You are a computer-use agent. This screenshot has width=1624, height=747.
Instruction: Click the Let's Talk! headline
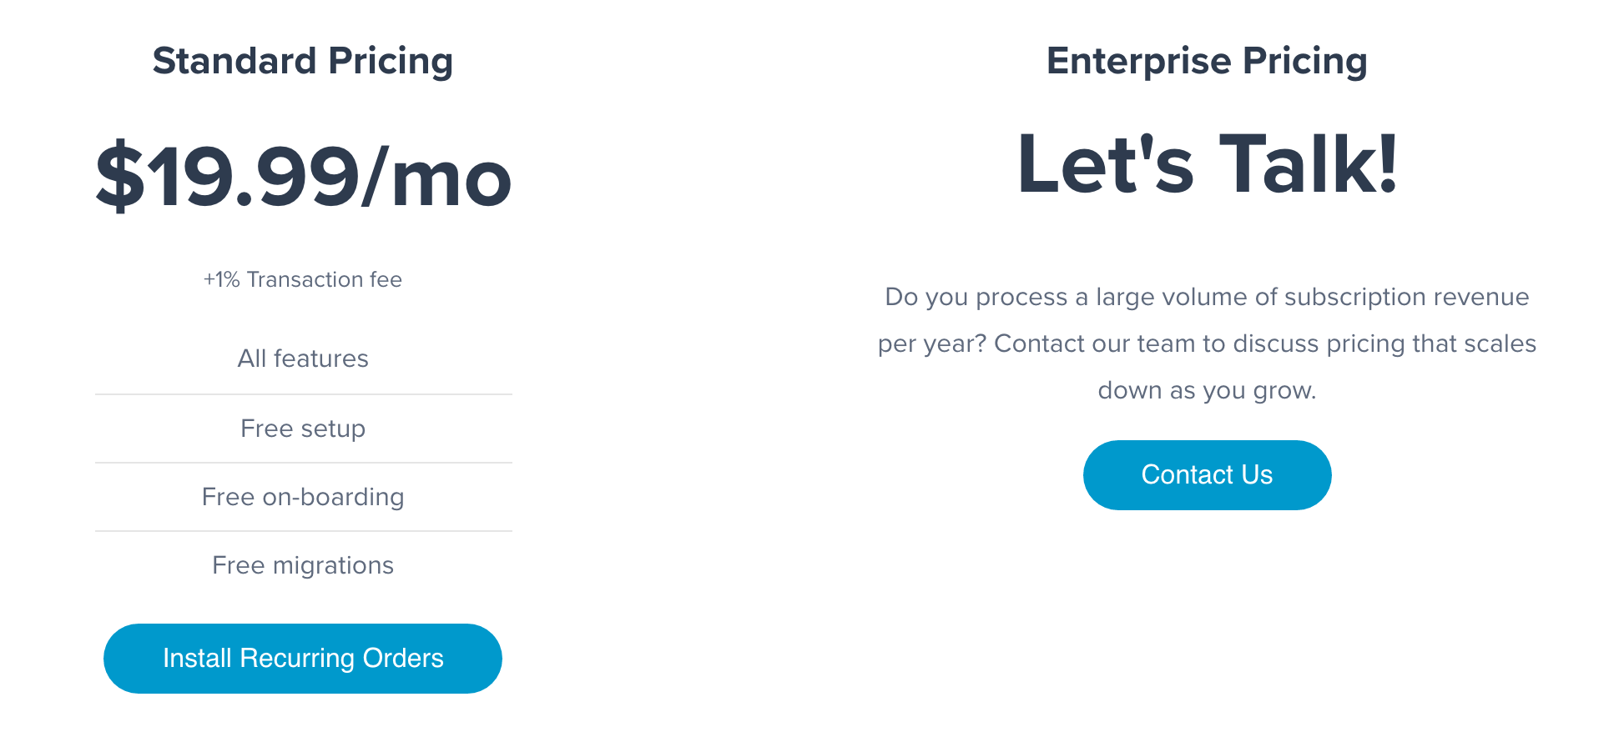point(1207,165)
